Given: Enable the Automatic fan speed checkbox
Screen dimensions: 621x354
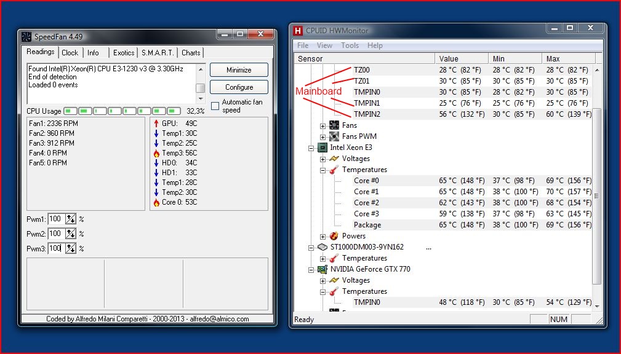Looking at the screenshot, I should (215, 106).
